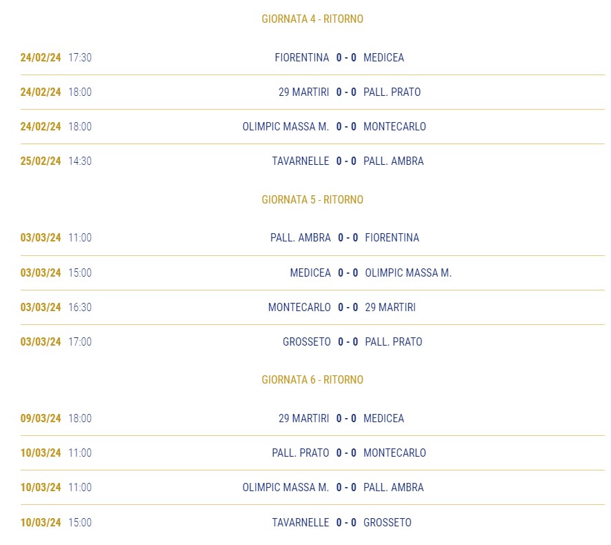Open Pall. Ambra playing Tavarnelle on 25/02

(x=393, y=161)
